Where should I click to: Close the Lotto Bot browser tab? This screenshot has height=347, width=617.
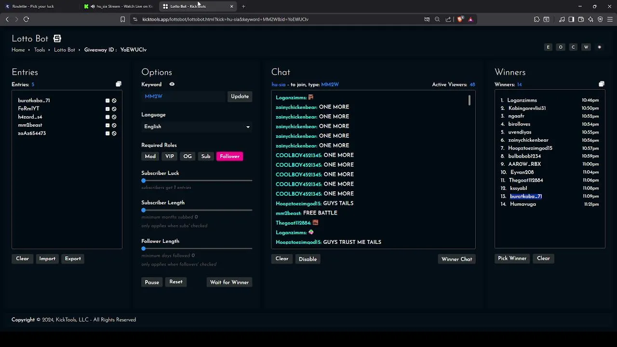coord(231,6)
